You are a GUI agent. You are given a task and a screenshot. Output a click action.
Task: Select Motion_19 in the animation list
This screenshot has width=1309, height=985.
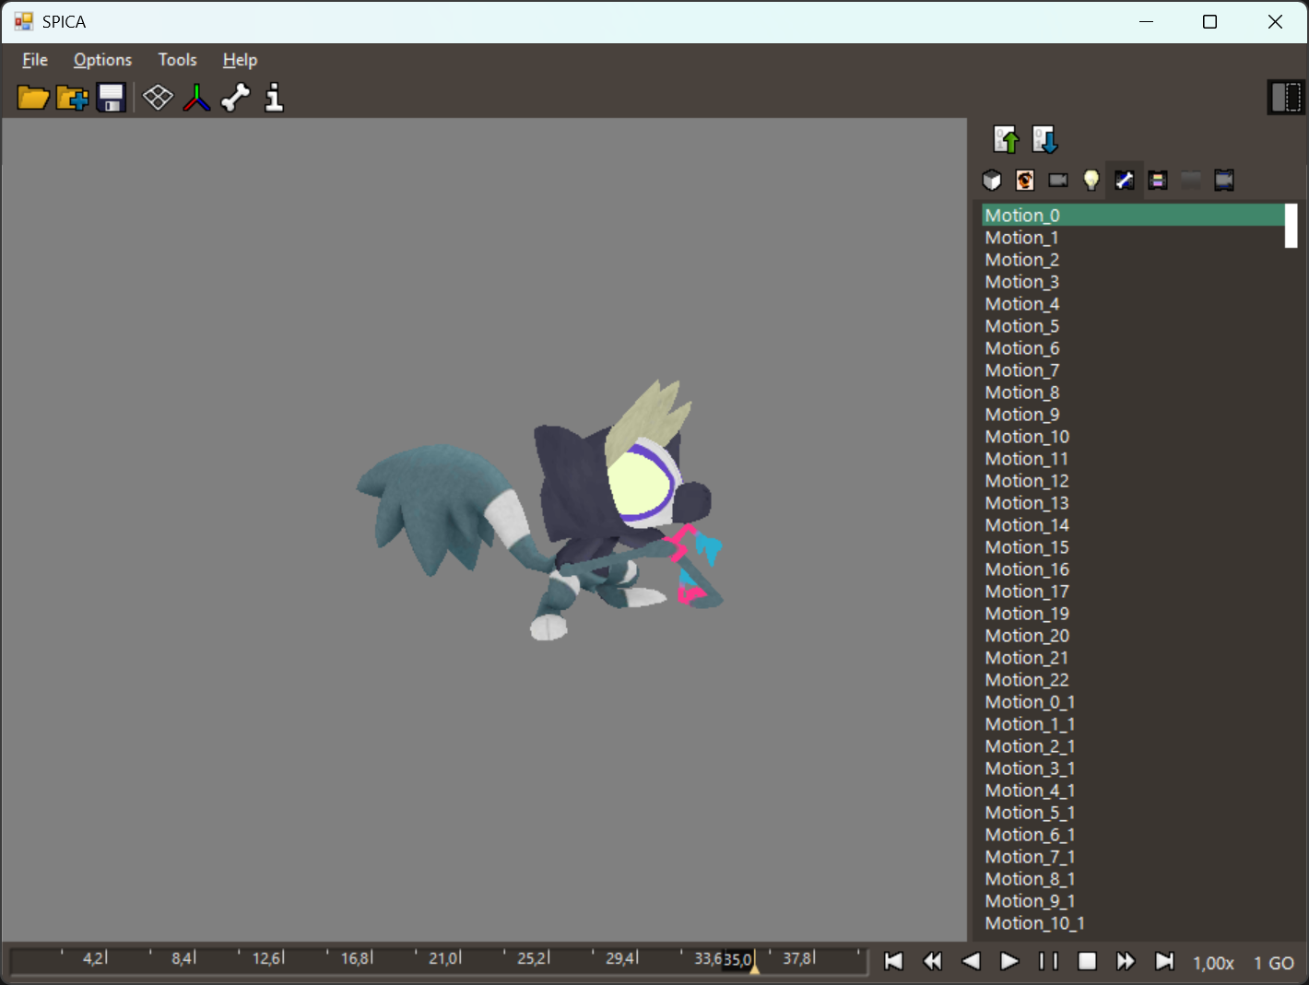(1133, 613)
